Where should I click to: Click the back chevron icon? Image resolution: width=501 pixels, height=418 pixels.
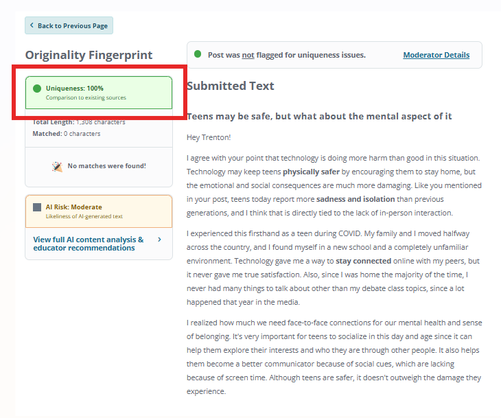pos(32,26)
